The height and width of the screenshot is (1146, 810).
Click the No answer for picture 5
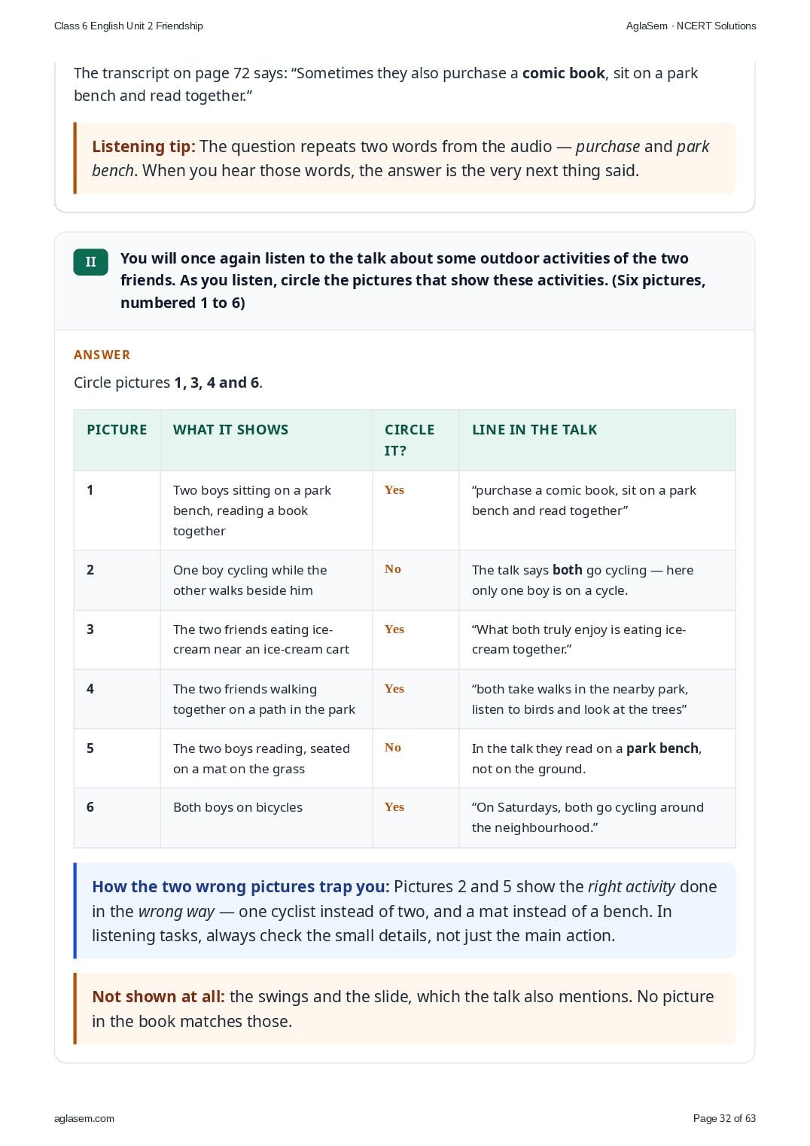(x=393, y=748)
